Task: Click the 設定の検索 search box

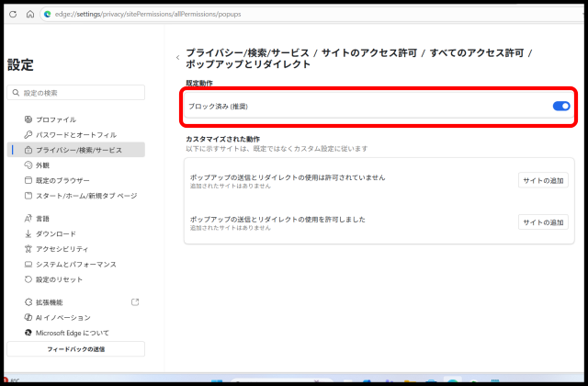Action: pyautogui.click(x=75, y=93)
